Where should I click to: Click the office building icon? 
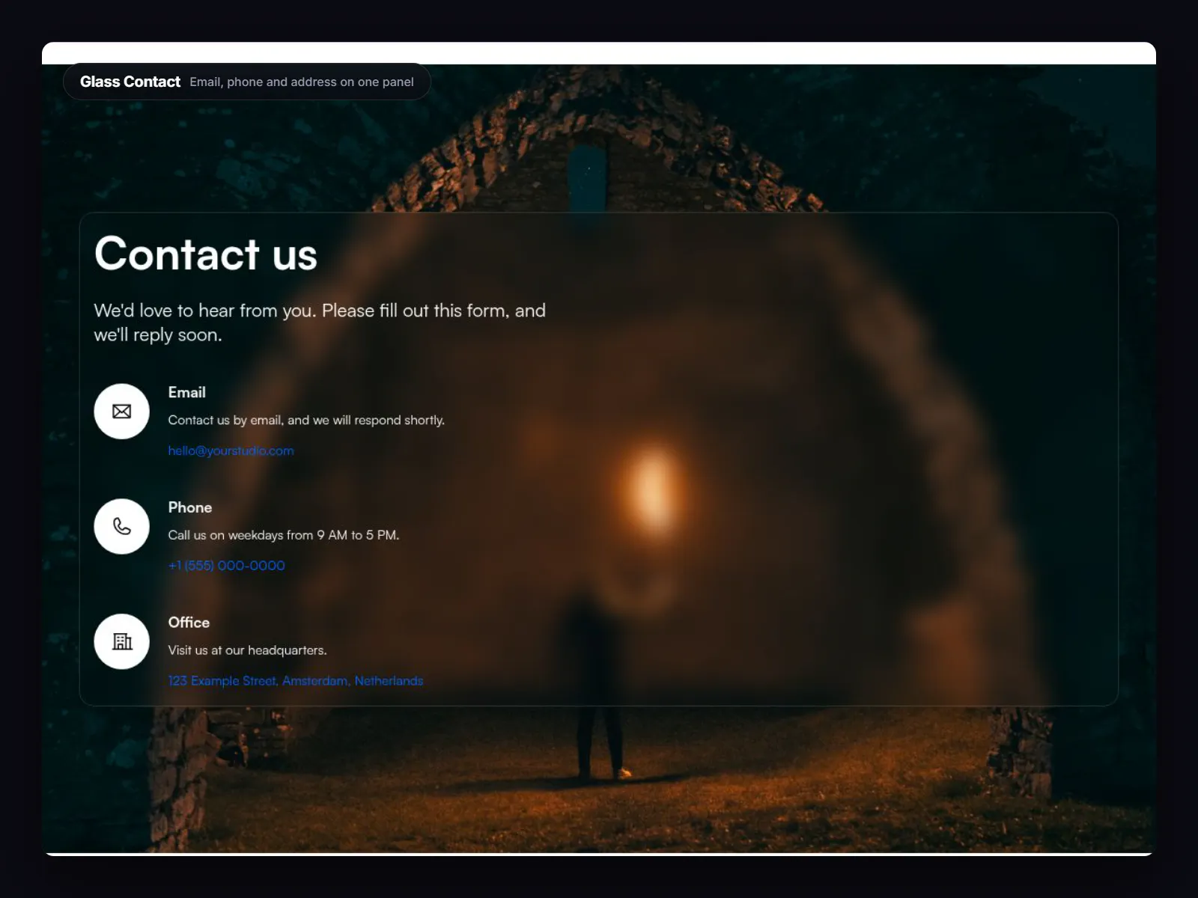[x=122, y=641]
